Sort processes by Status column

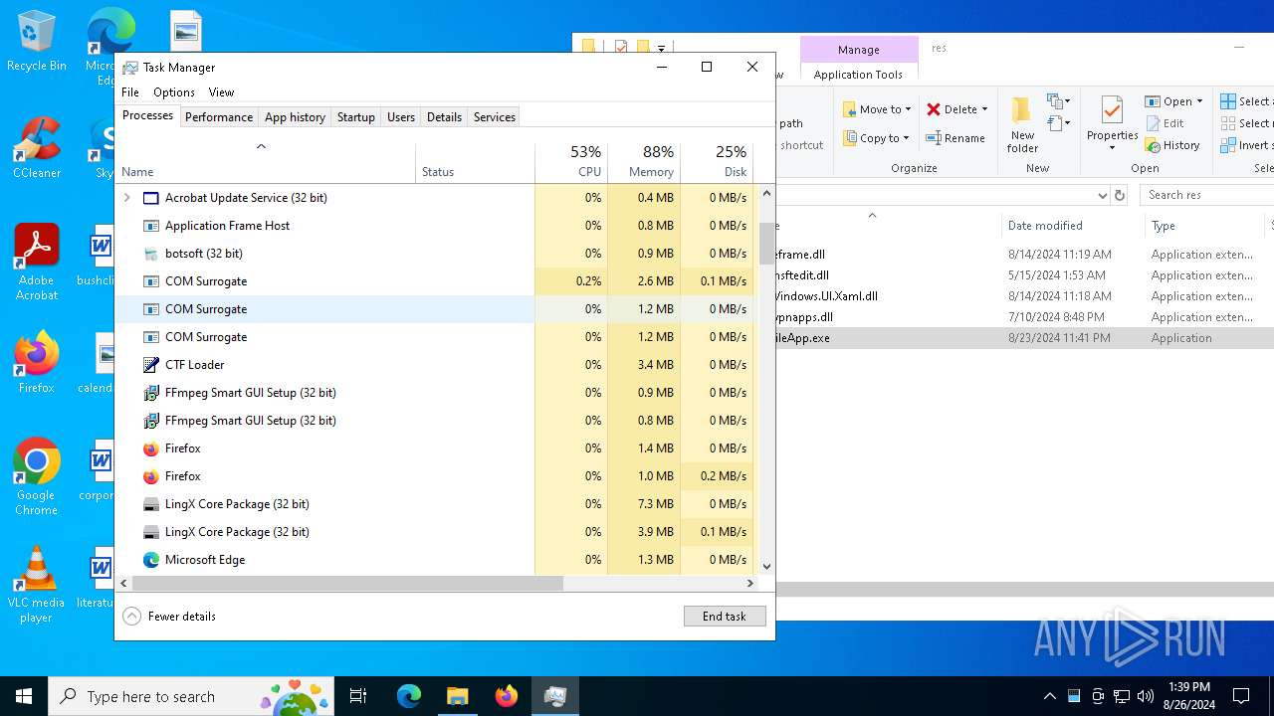click(475, 162)
